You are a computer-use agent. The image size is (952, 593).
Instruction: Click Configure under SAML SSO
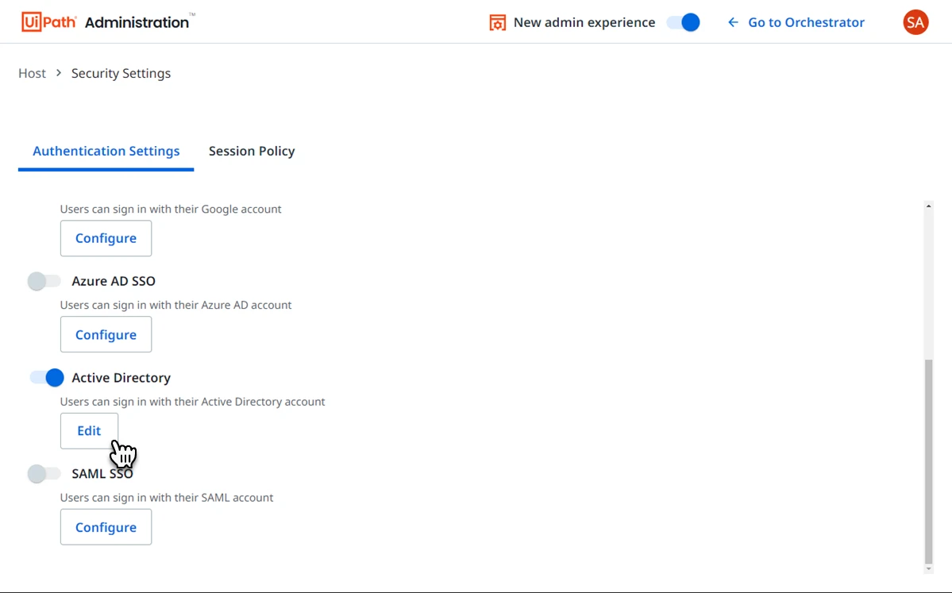[106, 527]
